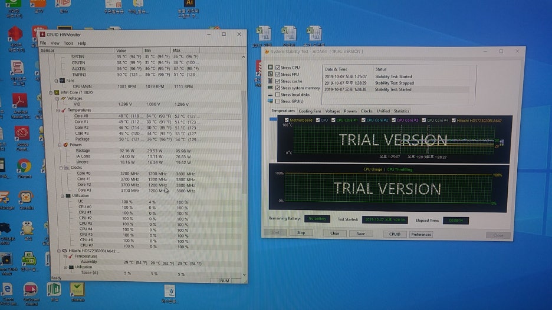Select the 1:28:29 Stability Test: Stopped log row
Image resolution: width=552 pixels, height=310 pixels.
pos(396,83)
